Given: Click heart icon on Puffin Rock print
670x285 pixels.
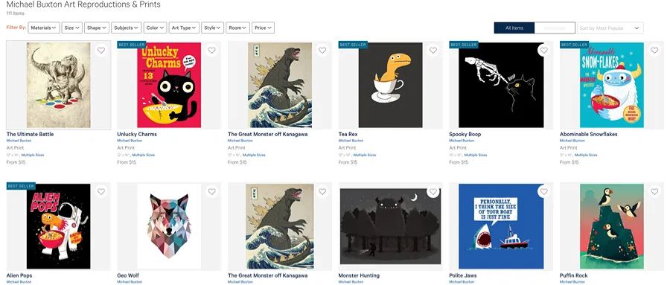Looking at the screenshot, I should pyautogui.click(x=654, y=192).
